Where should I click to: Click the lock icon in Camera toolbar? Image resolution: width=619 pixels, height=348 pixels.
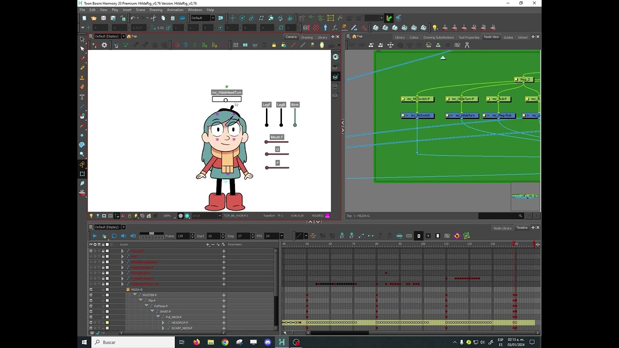click(x=274, y=45)
